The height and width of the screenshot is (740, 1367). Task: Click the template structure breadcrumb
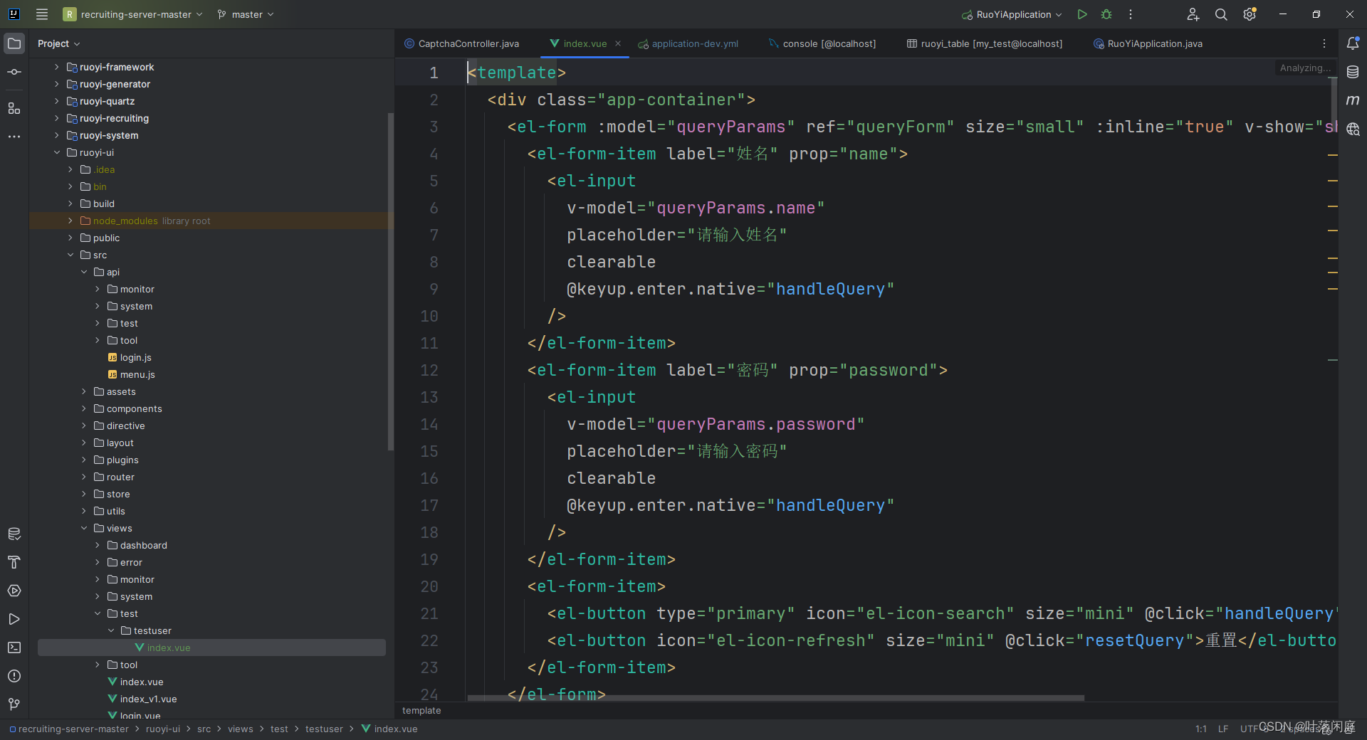point(421,710)
